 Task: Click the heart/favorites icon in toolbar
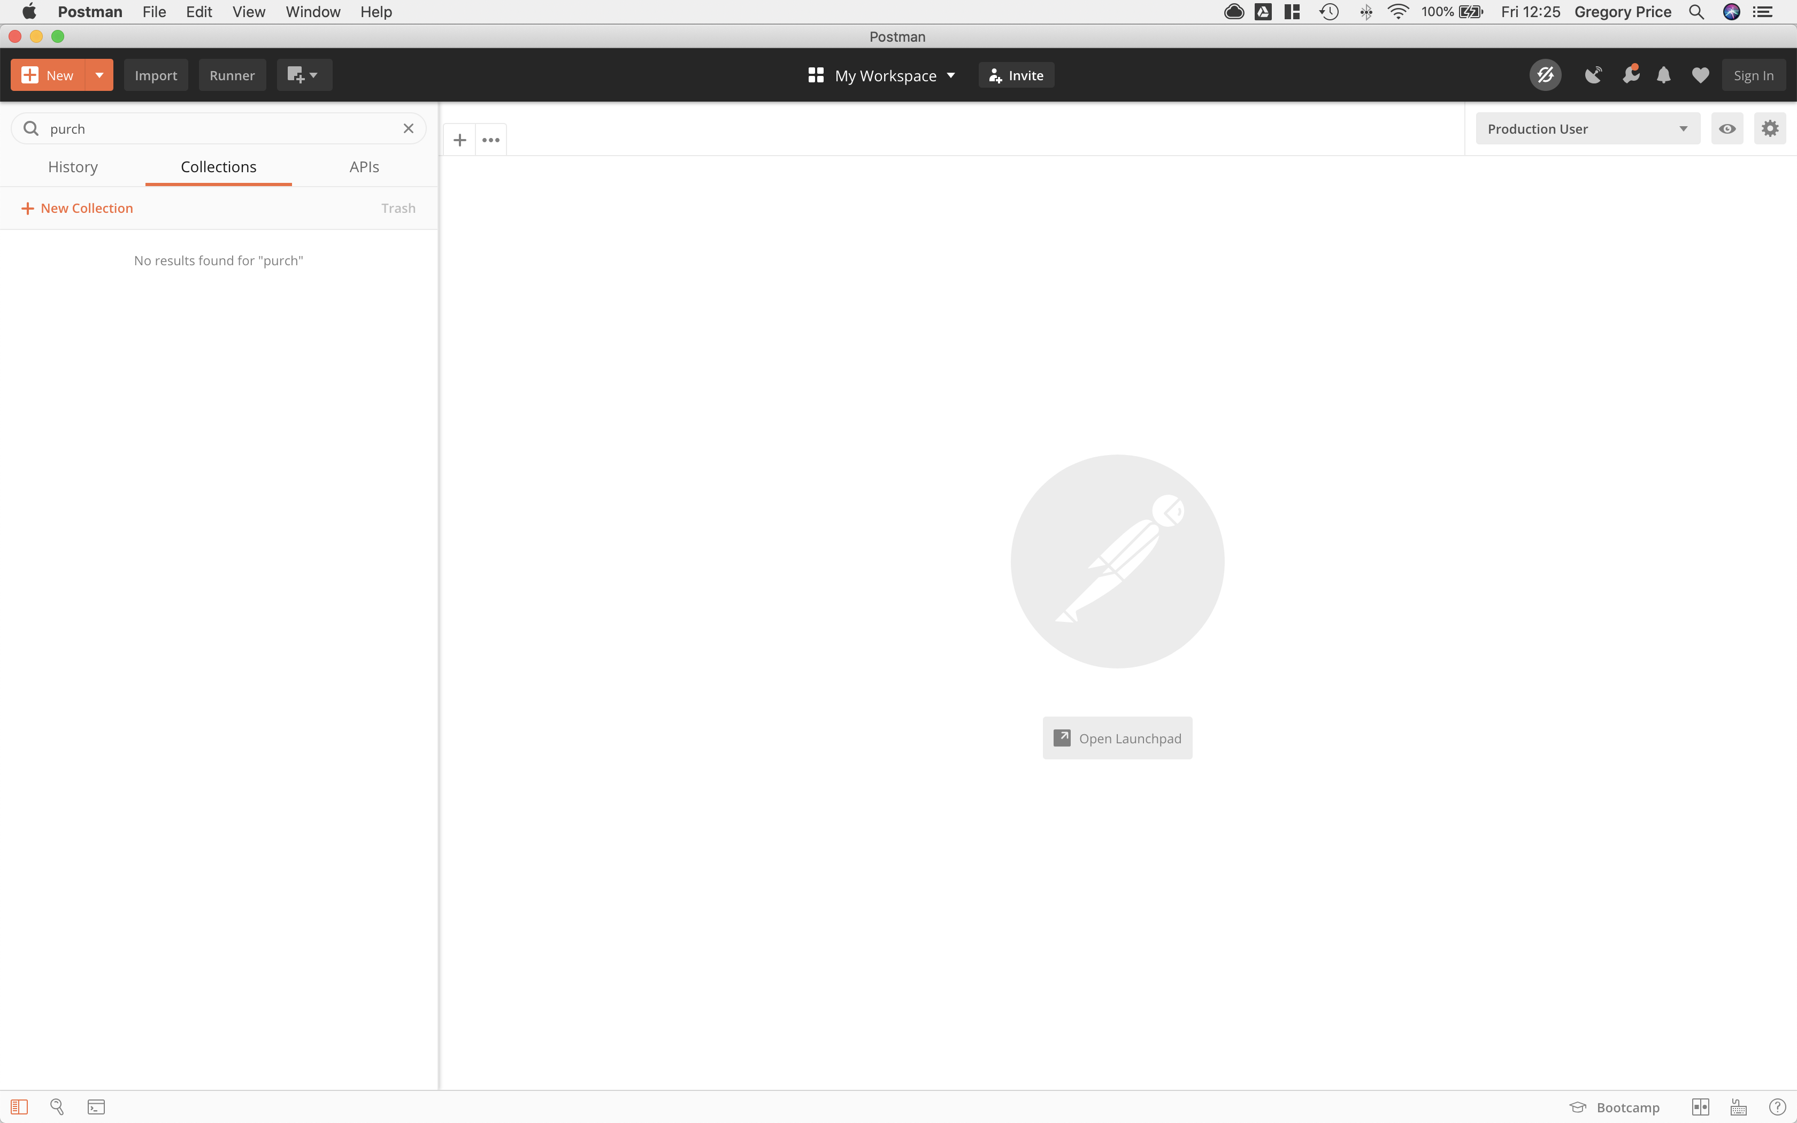click(1700, 75)
